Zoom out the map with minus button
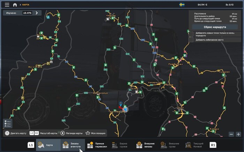The height and width of the screenshot is (152, 244). pos(231,134)
